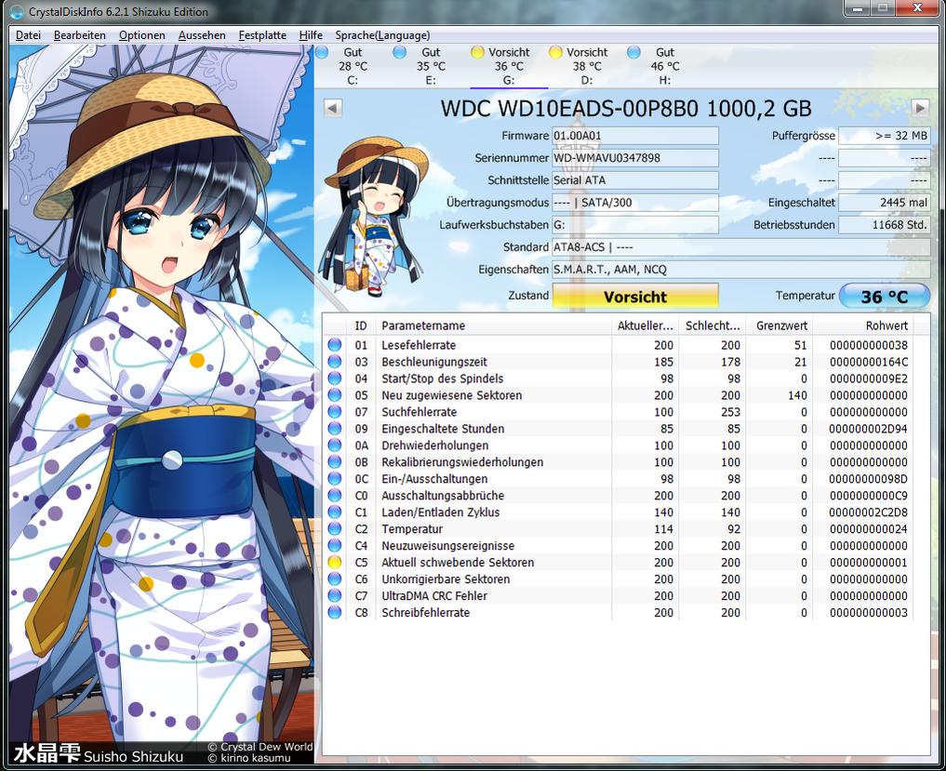Click the blue orb for Drehwiederholungen row
946x771 pixels.
(x=334, y=445)
